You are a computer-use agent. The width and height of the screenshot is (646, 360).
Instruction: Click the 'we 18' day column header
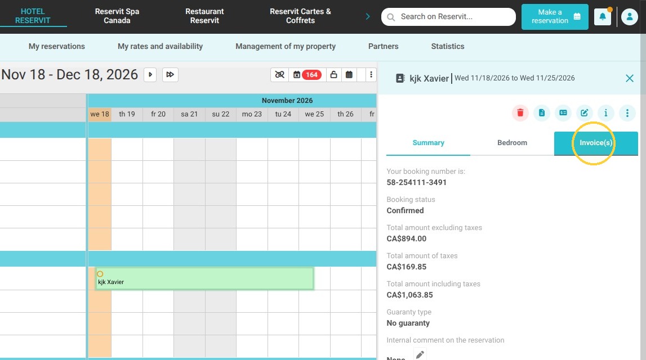pos(100,114)
